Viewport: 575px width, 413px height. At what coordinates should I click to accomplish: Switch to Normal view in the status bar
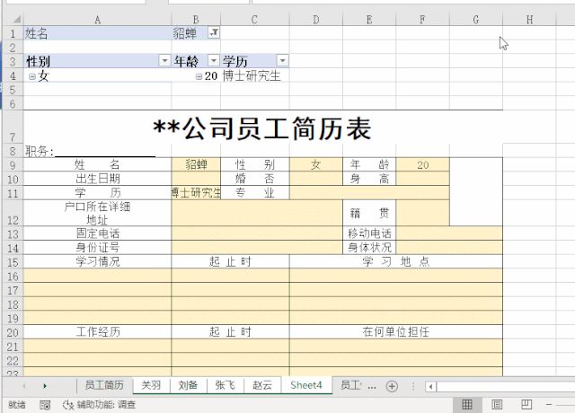click(467, 405)
